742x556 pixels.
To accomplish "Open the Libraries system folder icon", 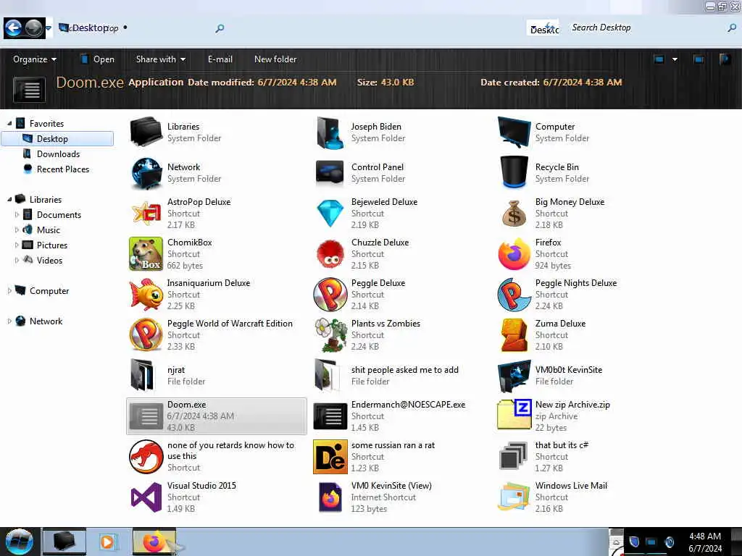I will coord(146,132).
